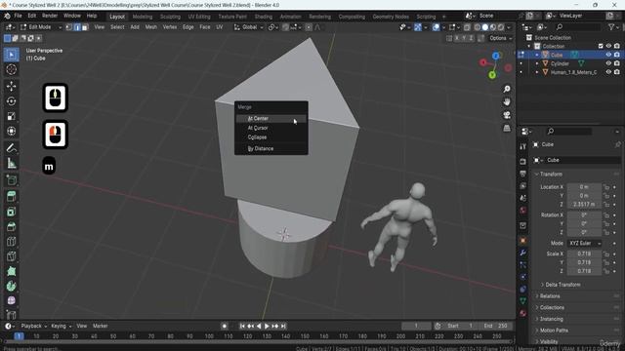Select the Spin tool
625x351 pixels.
click(11, 286)
